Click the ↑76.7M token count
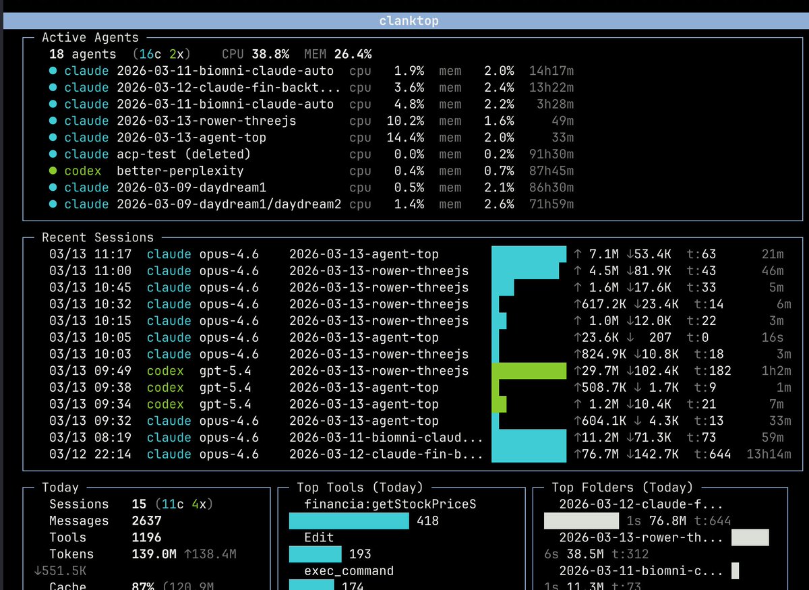 pyautogui.click(x=597, y=454)
